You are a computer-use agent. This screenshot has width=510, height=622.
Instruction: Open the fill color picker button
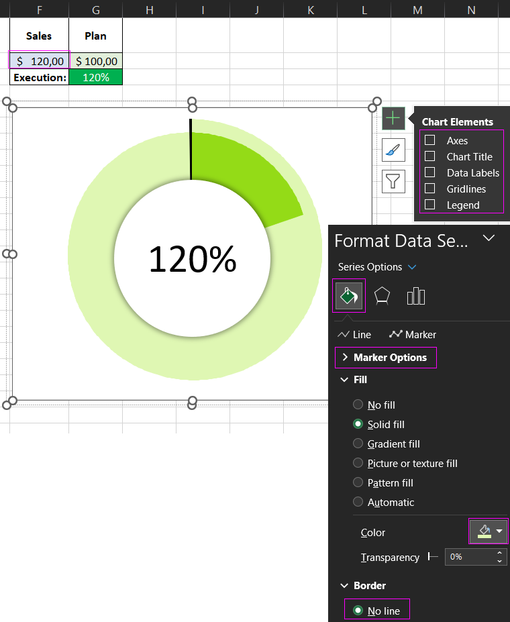(x=488, y=531)
